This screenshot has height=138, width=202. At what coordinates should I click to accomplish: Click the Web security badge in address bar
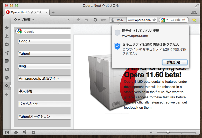pyautogui.click(x=118, y=20)
